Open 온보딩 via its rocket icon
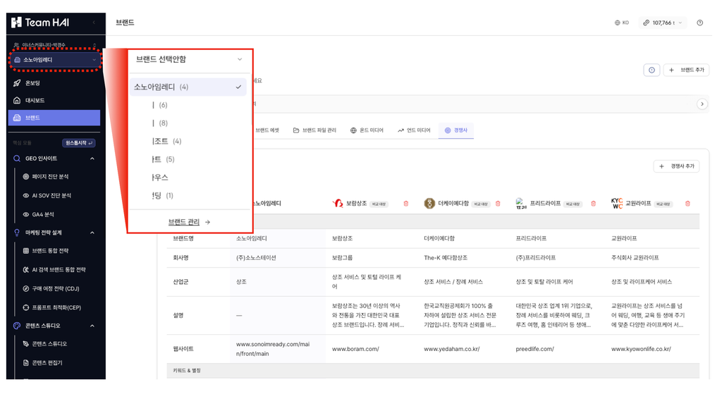 coord(17,83)
